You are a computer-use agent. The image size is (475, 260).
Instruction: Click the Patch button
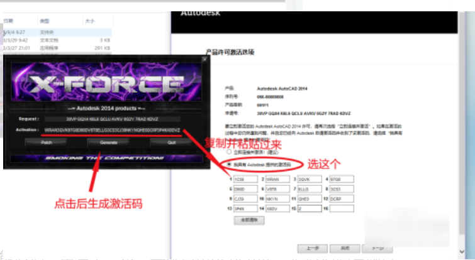(45, 143)
